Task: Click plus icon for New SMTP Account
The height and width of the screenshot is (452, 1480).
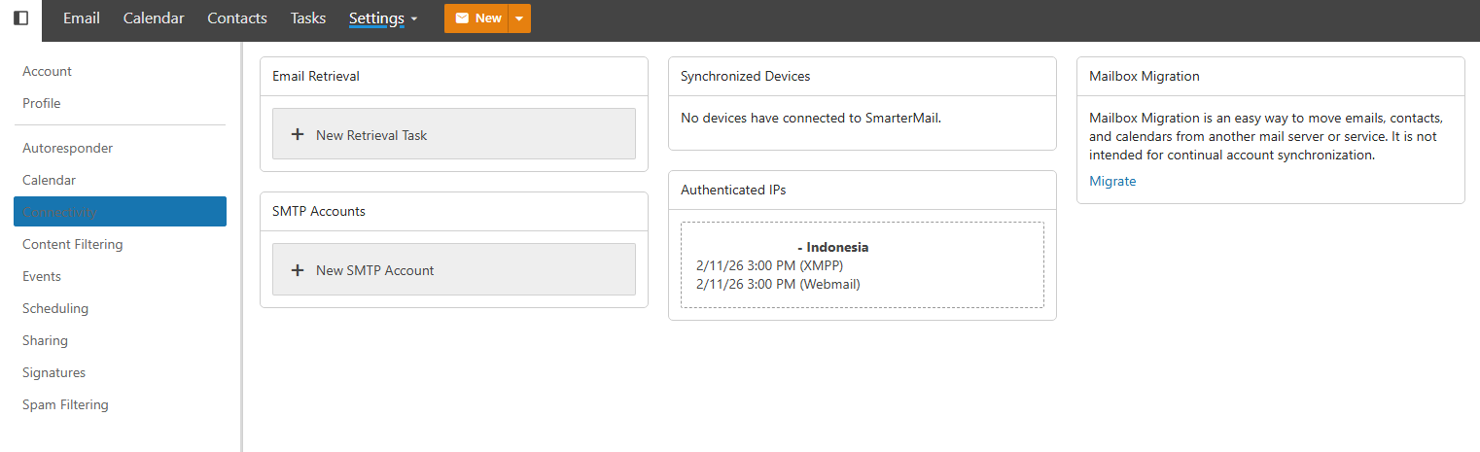Action: (298, 269)
